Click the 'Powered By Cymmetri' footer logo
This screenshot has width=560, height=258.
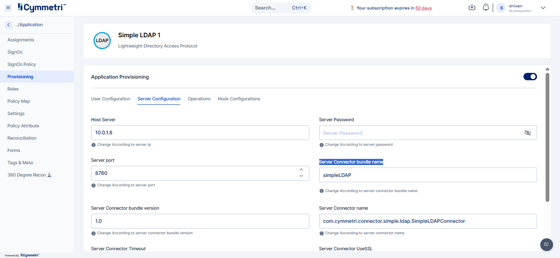pyautogui.click(x=22, y=255)
